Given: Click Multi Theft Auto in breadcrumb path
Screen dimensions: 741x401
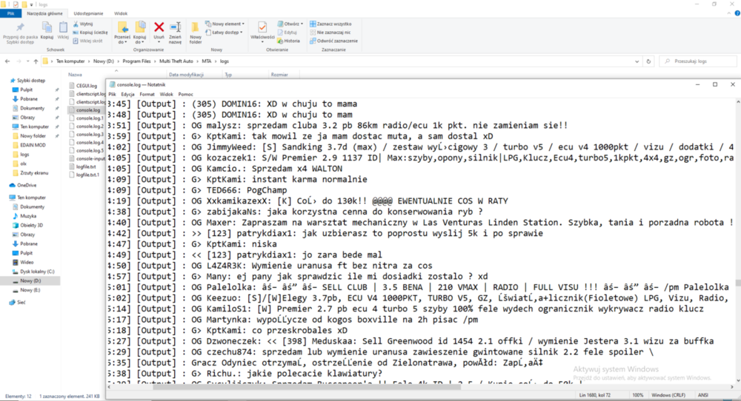Looking at the screenshot, I should click(176, 61).
